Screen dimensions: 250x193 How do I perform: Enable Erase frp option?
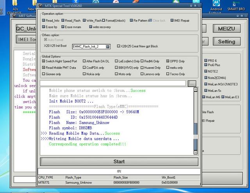coord(43,27)
